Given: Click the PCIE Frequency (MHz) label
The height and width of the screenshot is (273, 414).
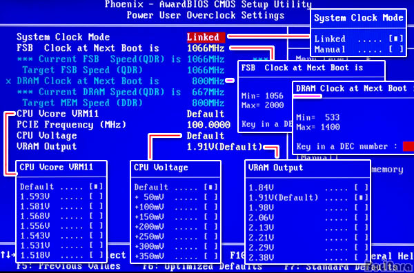Looking at the screenshot, I should tap(71, 125).
